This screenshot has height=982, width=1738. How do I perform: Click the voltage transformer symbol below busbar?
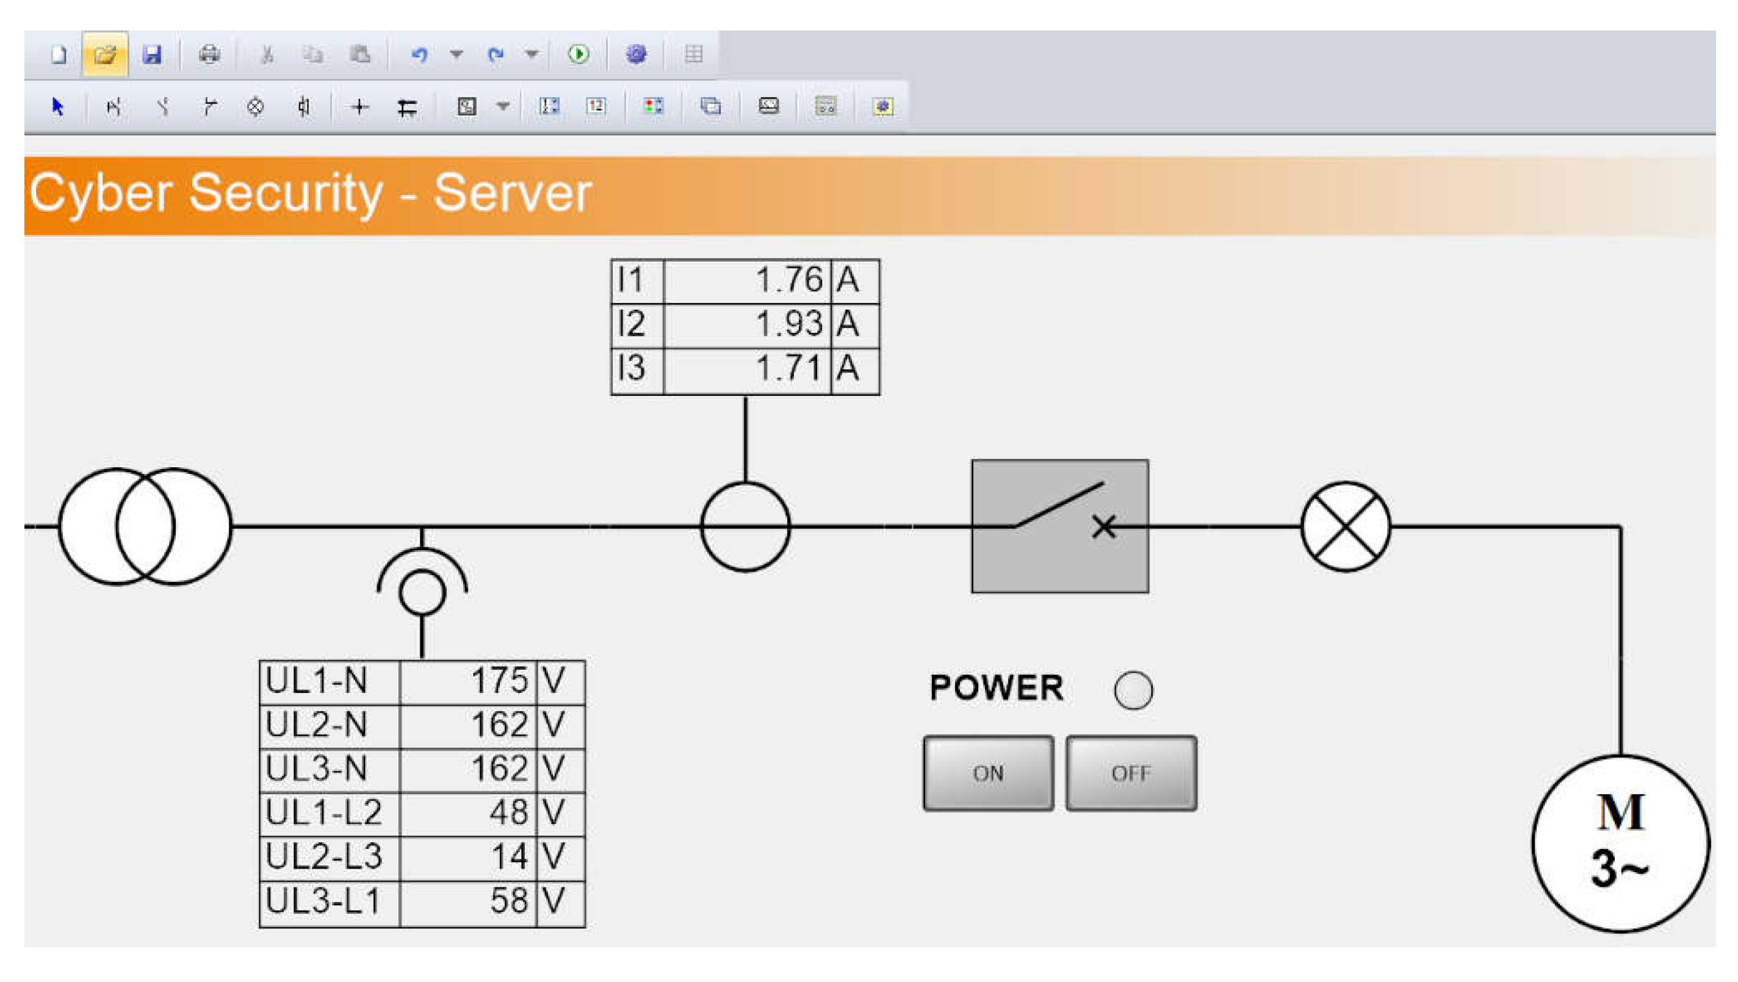coord(422,582)
